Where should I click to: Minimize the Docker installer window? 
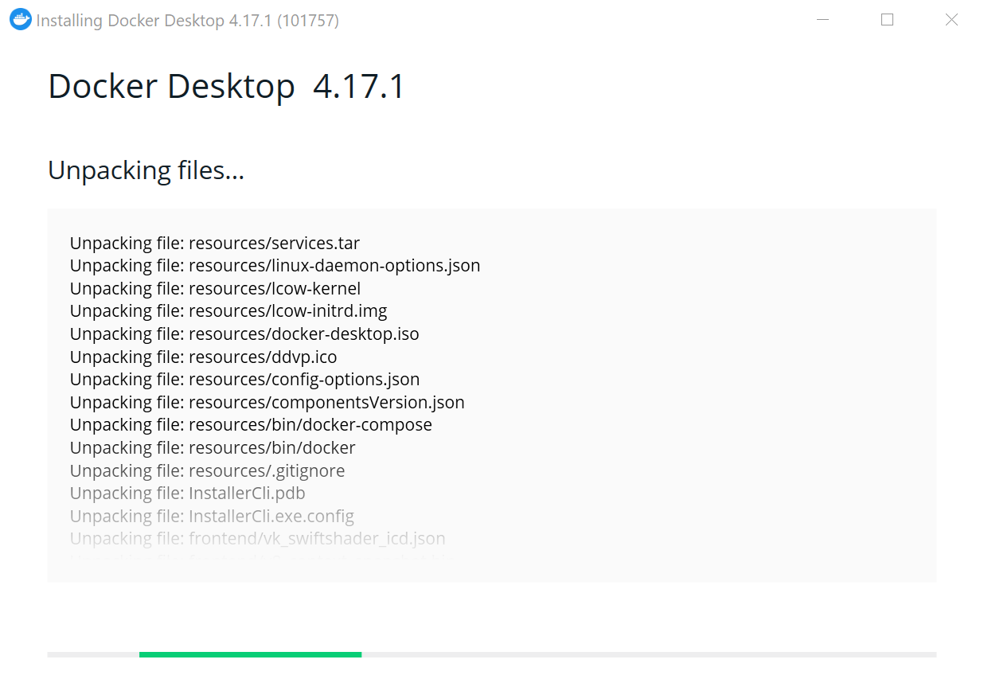pyautogui.click(x=823, y=20)
